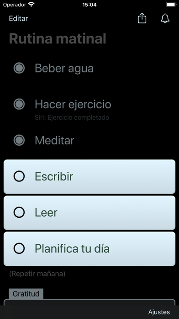Tap the Rutina matinal title

click(58, 38)
